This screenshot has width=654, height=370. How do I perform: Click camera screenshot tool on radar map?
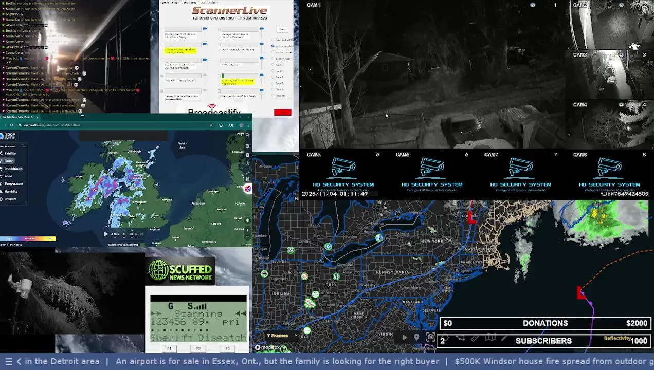pyautogui.click(x=430, y=337)
